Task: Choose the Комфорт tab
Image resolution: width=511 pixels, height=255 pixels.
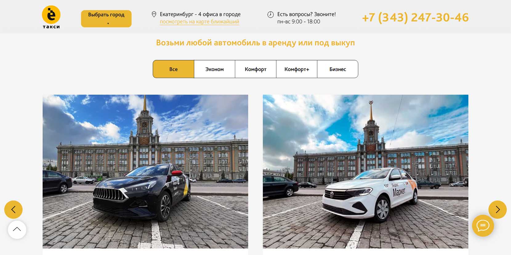Action: (255, 69)
